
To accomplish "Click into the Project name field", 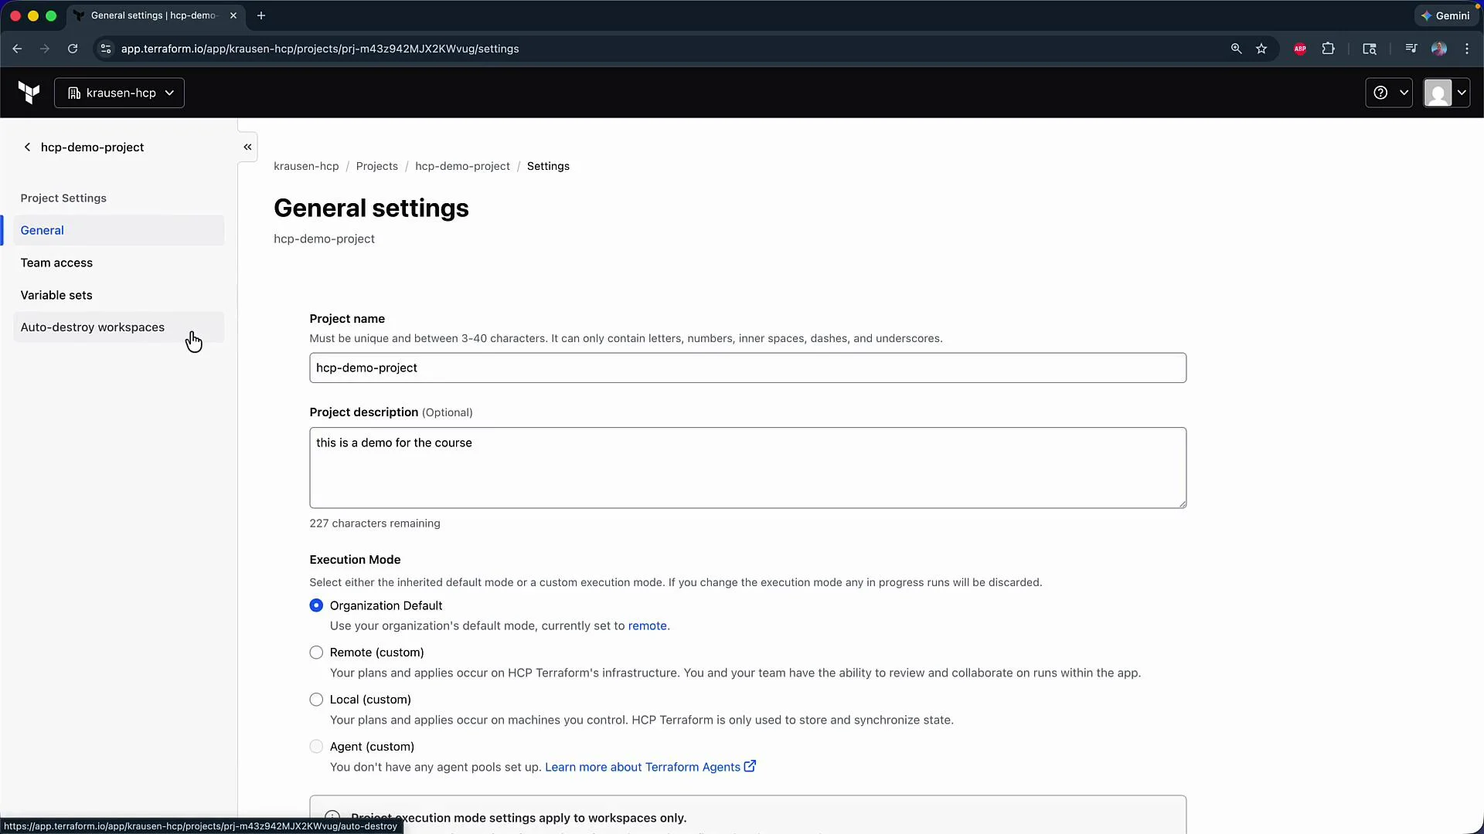I will [747, 368].
